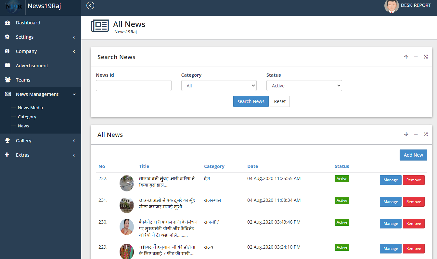Go to Dashboard in the sidebar
This screenshot has height=259, width=437.
click(x=28, y=23)
